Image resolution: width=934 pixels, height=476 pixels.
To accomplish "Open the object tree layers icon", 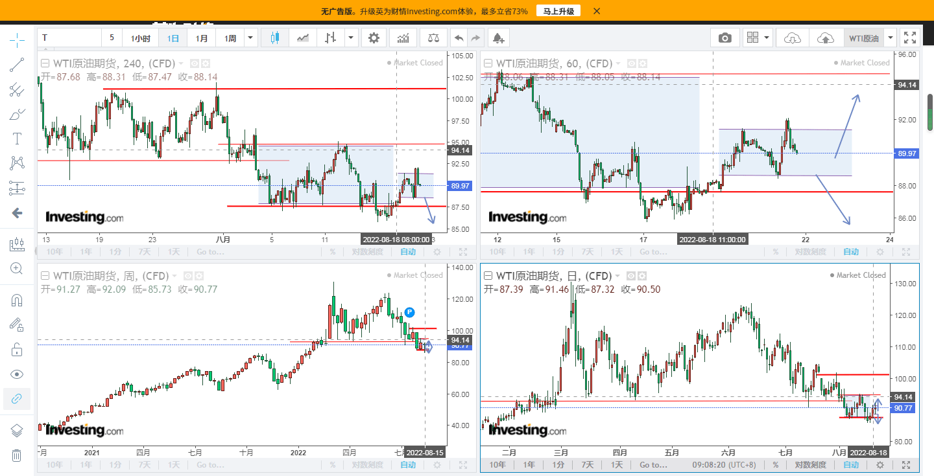I will click(17, 431).
